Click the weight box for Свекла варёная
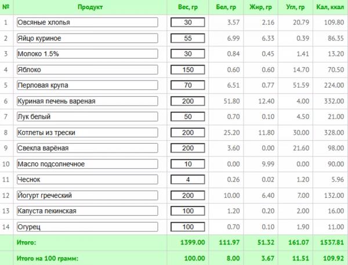Image resolution: width=348 pixels, height=265 pixels. [x=188, y=148]
